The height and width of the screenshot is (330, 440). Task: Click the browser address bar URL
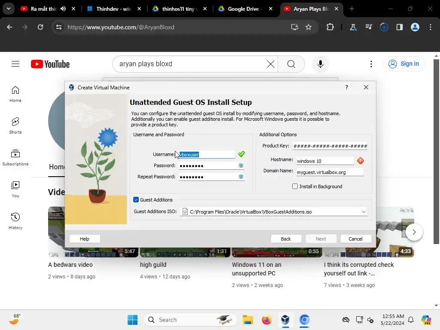(x=121, y=27)
